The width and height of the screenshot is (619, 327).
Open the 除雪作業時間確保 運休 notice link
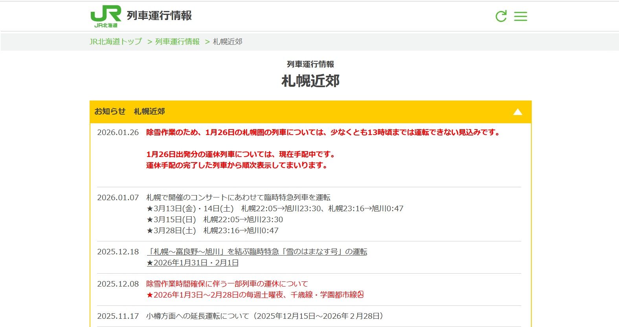tap(227, 284)
